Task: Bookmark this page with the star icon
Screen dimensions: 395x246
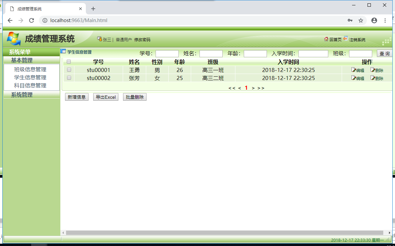Action: 361,20
